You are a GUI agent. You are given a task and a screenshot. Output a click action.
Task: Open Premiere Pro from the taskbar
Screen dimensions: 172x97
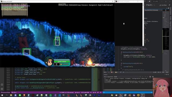click(94, 95)
